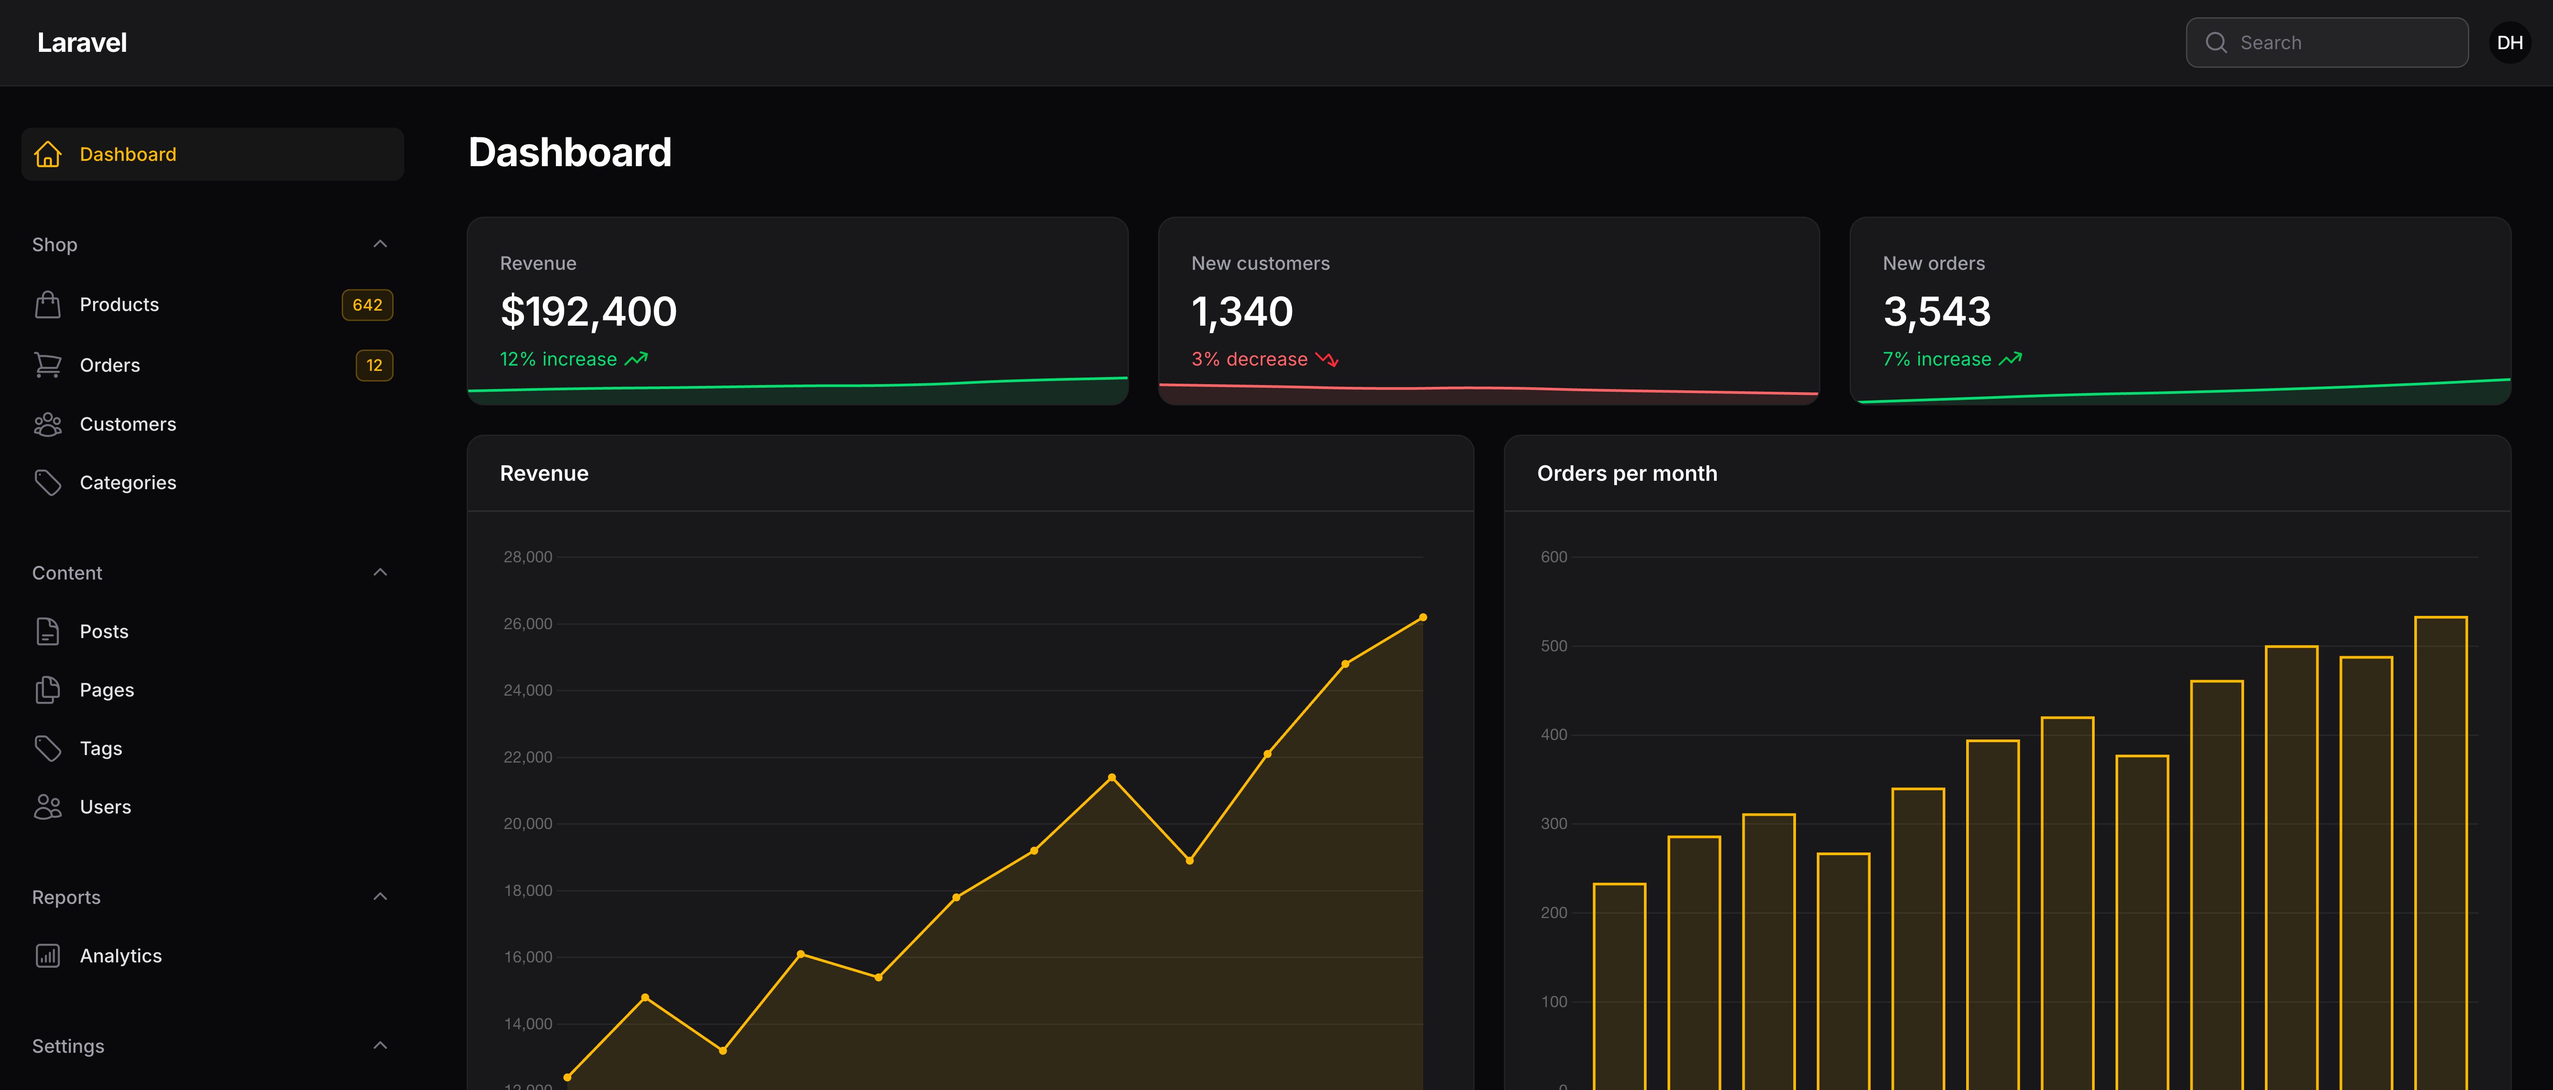Click the Dashboard home icon in sidebar
Viewport: 2553px width, 1090px height.
coord(47,155)
